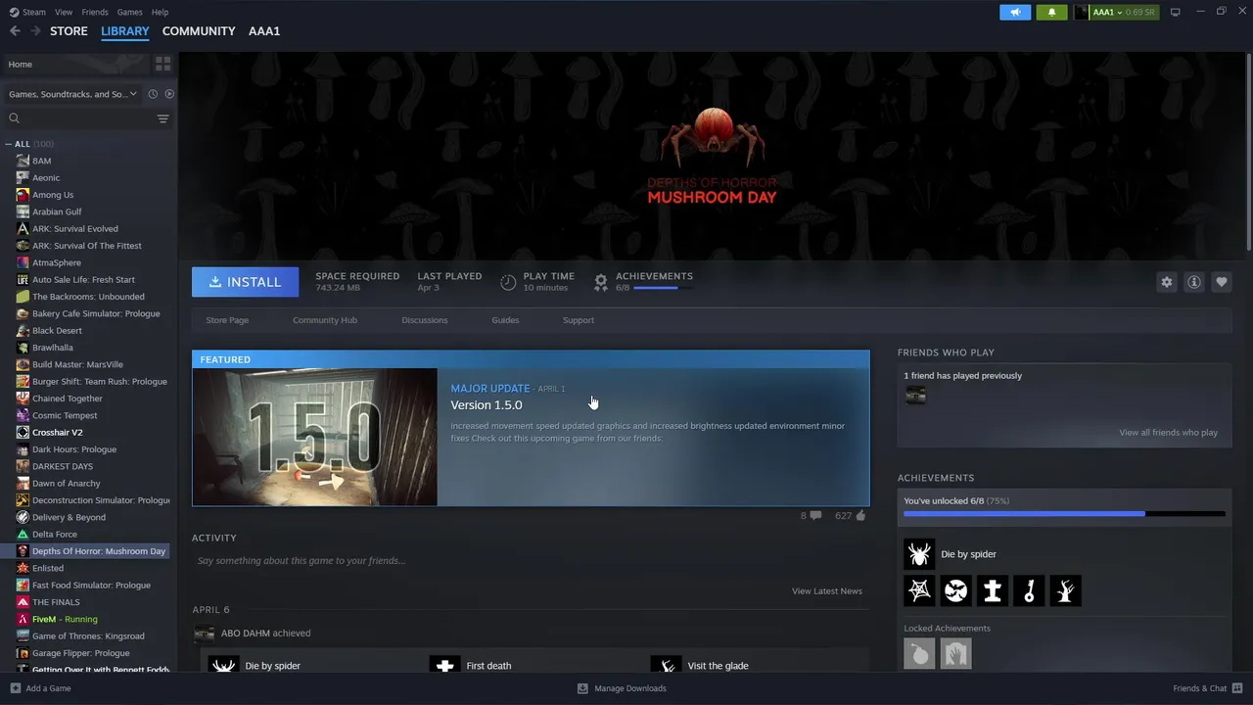Screen dimensions: 1253x705
Task: Click Say something about this game field
Action: (x=531, y=561)
